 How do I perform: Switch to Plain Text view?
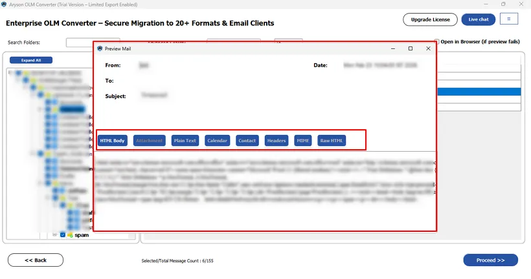185,140
